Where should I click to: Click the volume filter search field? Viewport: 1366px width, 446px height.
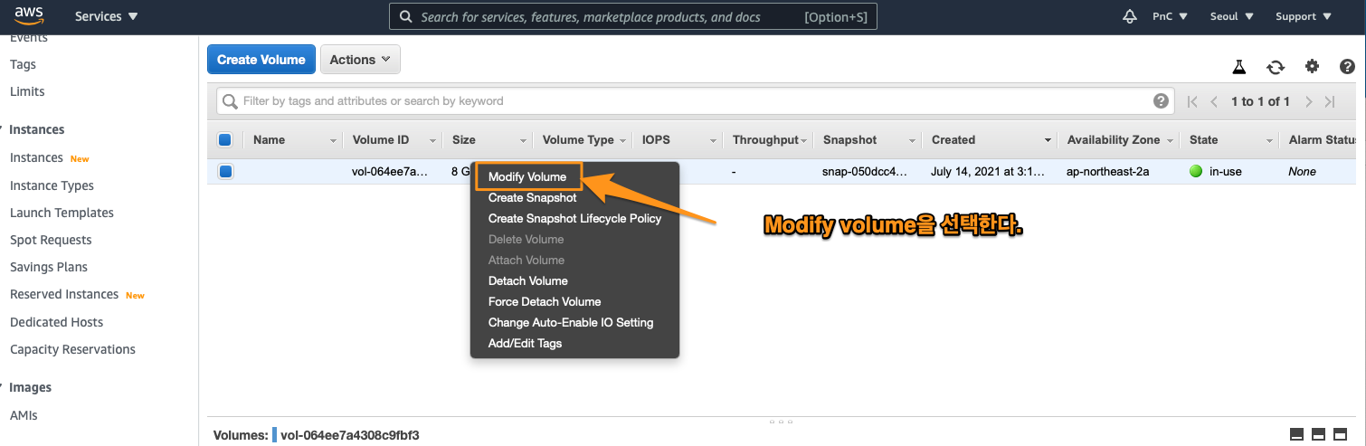pos(688,101)
